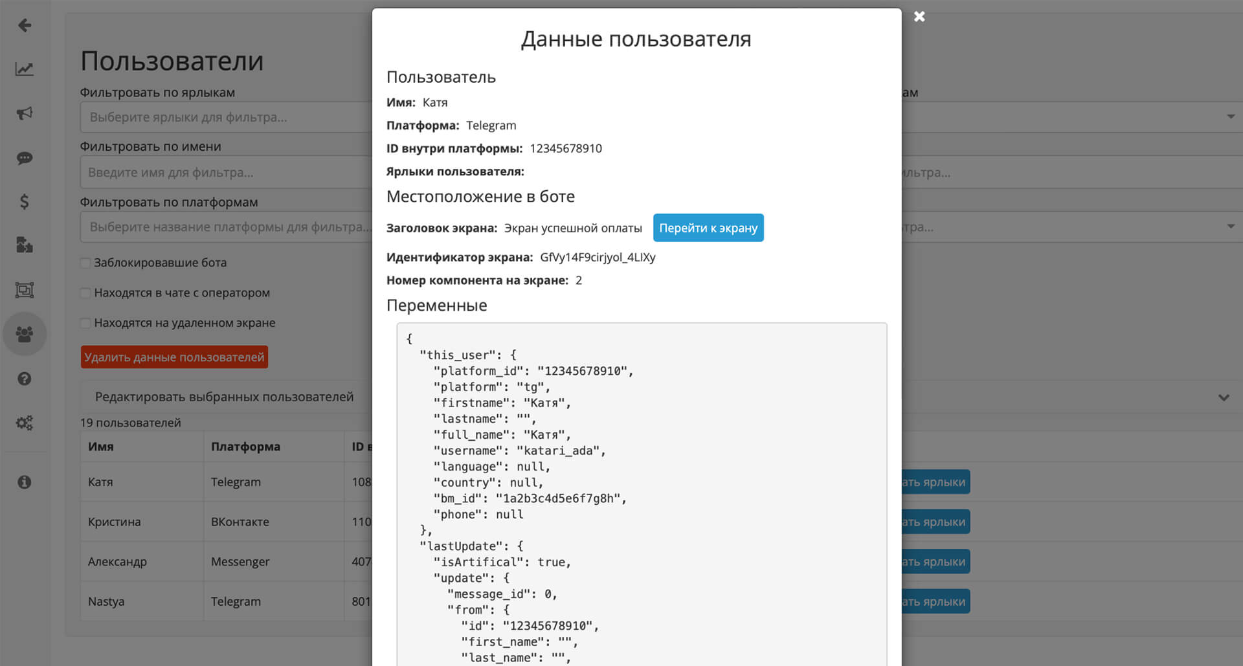Click the '"username": "katari_ada"' line in variables
The height and width of the screenshot is (666, 1243).
(x=519, y=450)
